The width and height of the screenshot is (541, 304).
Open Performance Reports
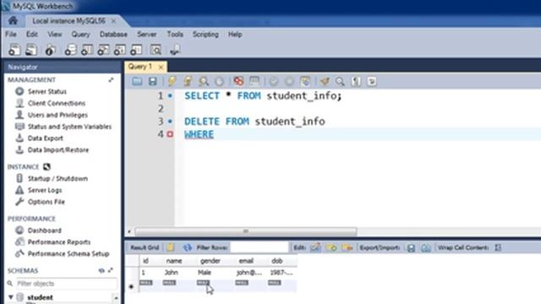pyautogui.click(x=58, y=242)
